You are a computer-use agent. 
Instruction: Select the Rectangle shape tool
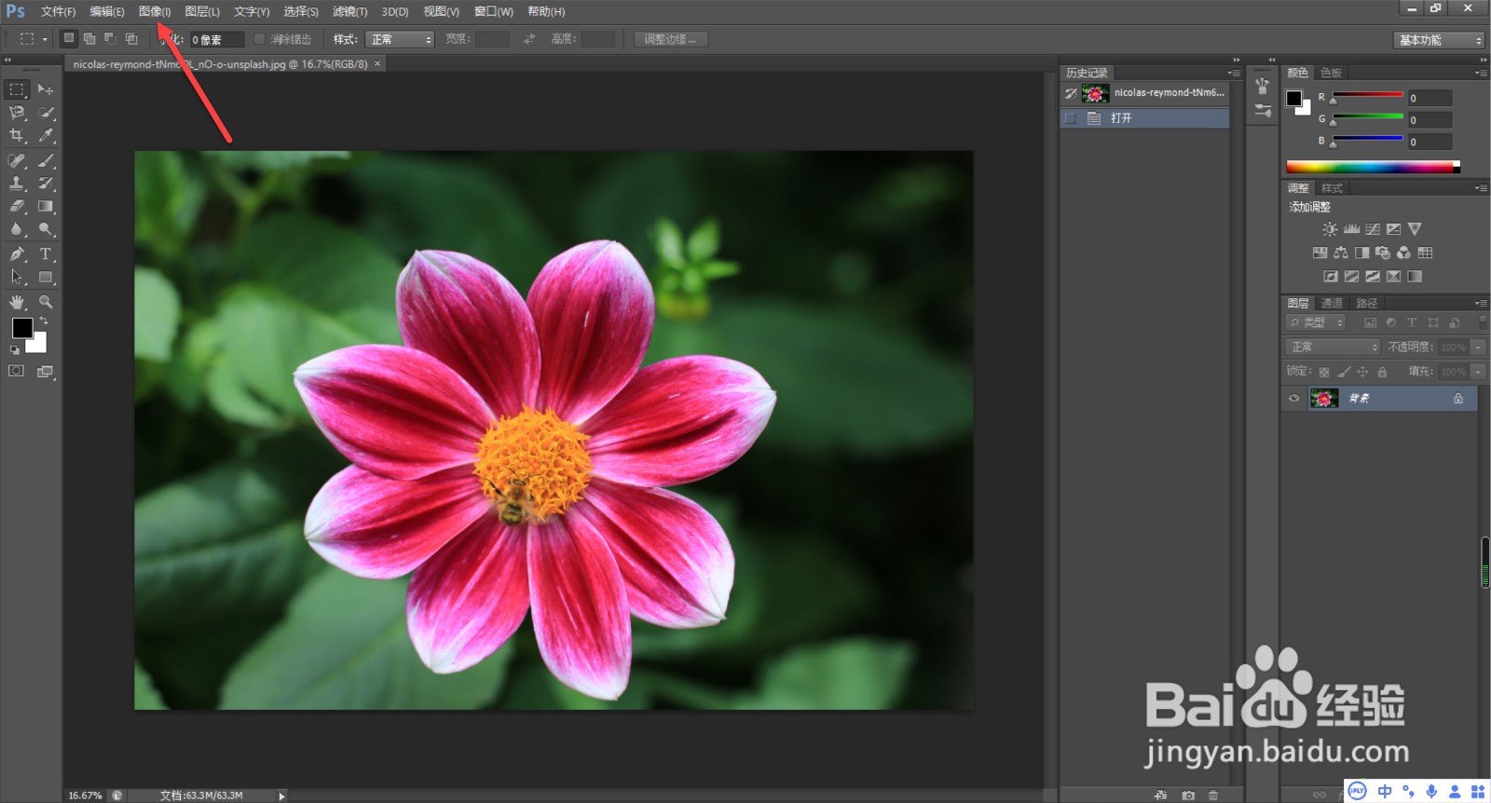[45, 277]
